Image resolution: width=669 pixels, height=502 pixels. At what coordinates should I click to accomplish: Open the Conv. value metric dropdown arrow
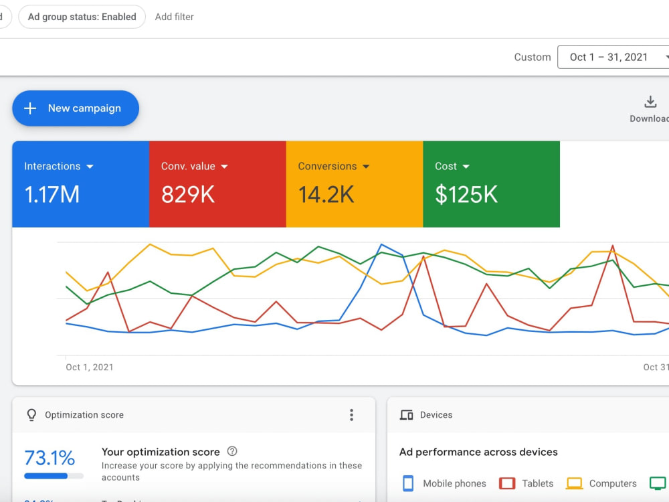click(224, 167)
